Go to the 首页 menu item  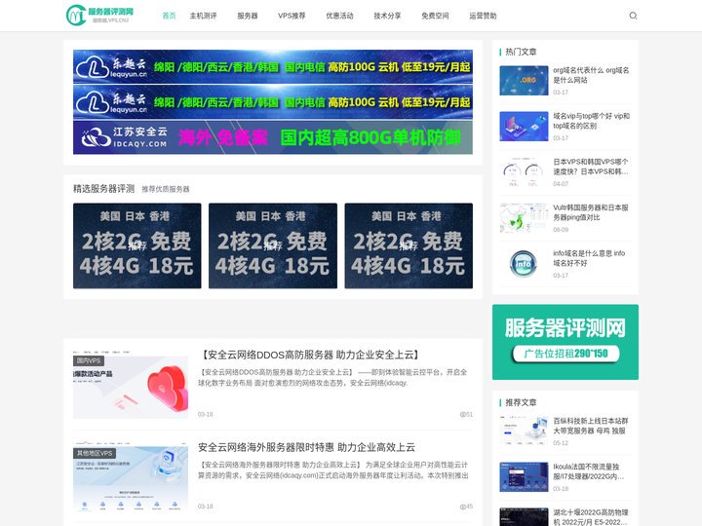pos(169,16)
